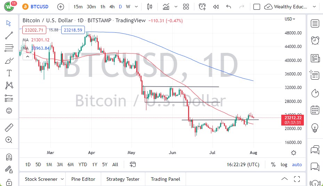
Task: Open the watchlist panel icon
Action: point(315,23)
